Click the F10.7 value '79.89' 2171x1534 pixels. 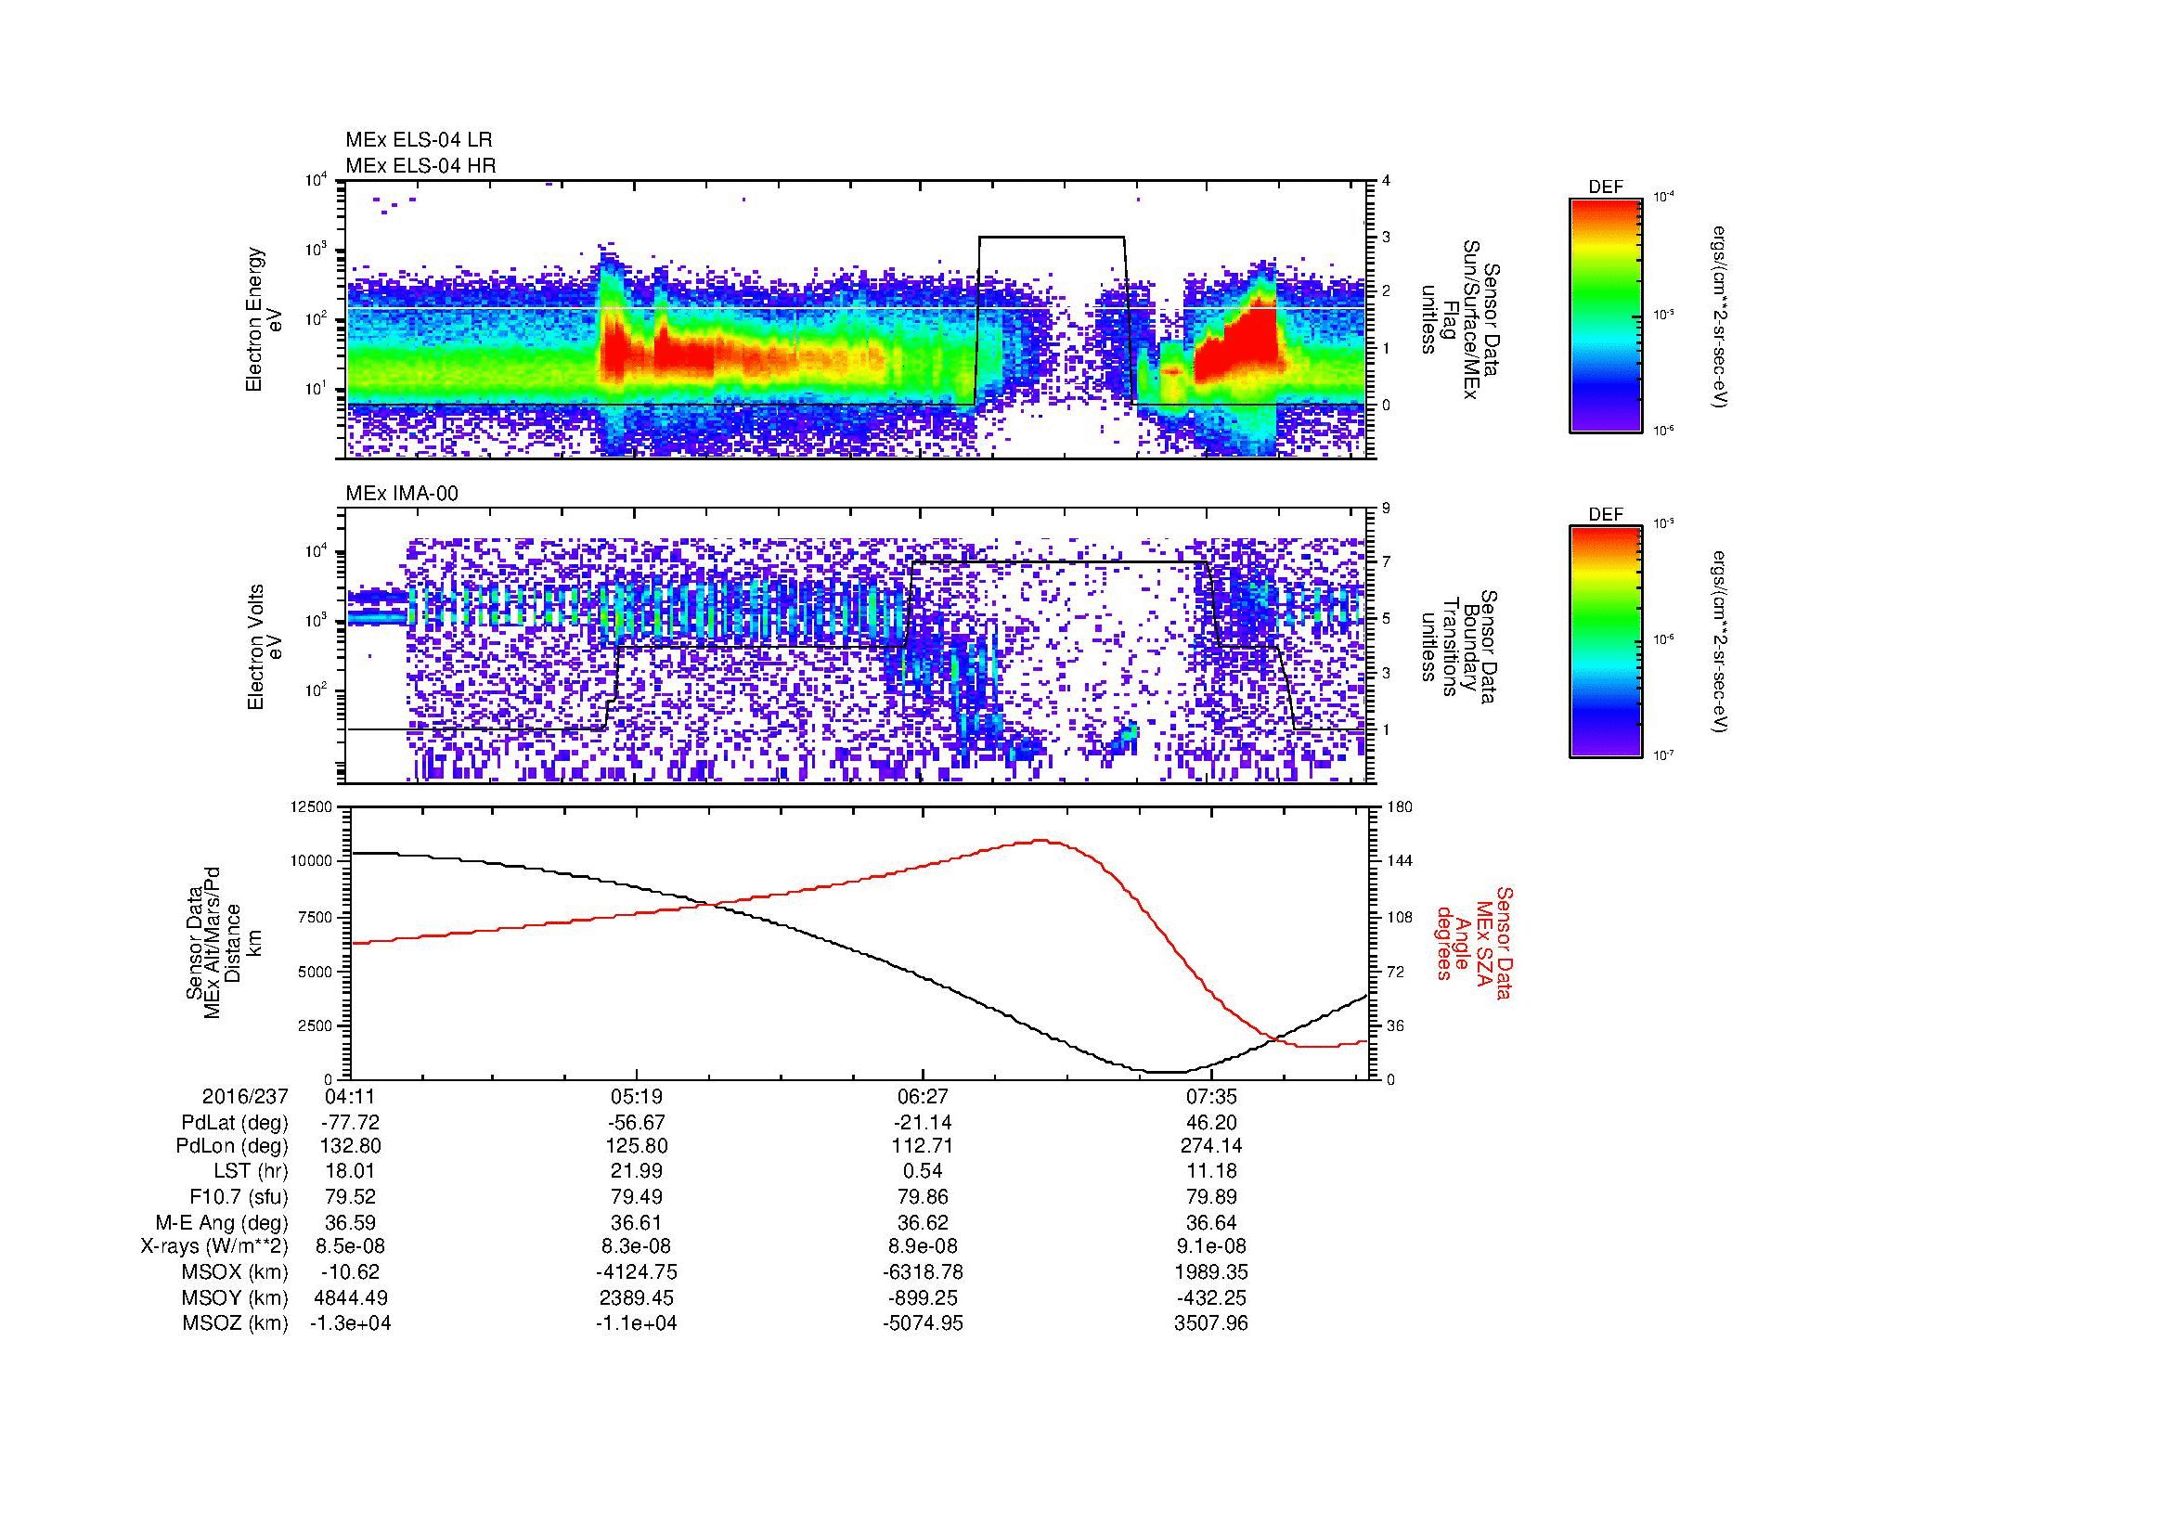pos(1211,1196)
